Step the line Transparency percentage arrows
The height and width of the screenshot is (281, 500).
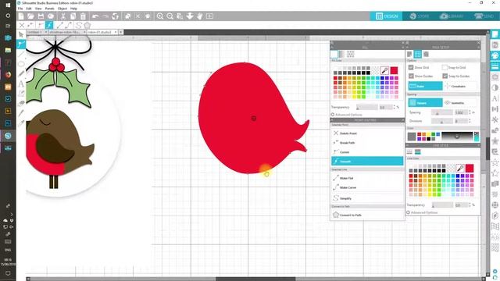[470, 205]
